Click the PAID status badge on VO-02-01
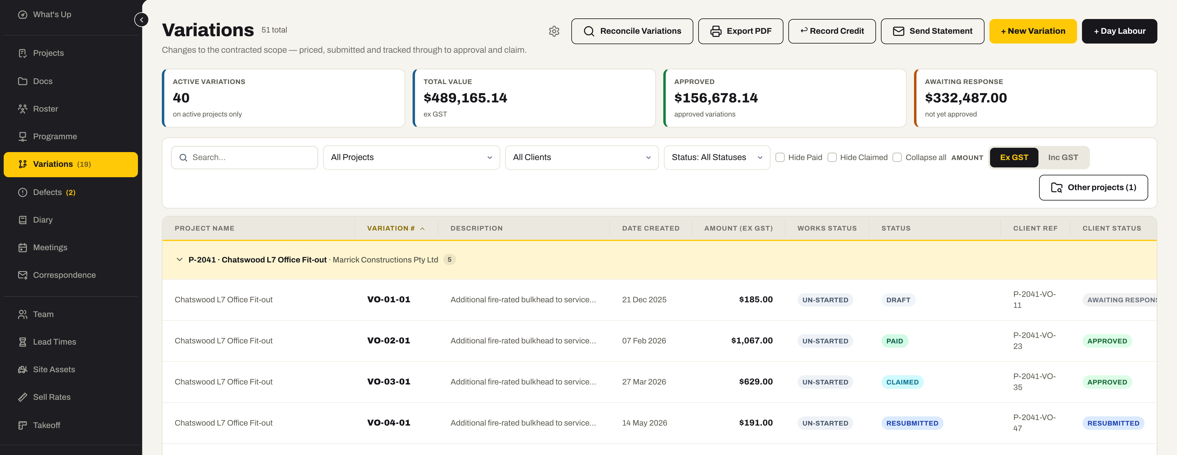 pos(894,341)
